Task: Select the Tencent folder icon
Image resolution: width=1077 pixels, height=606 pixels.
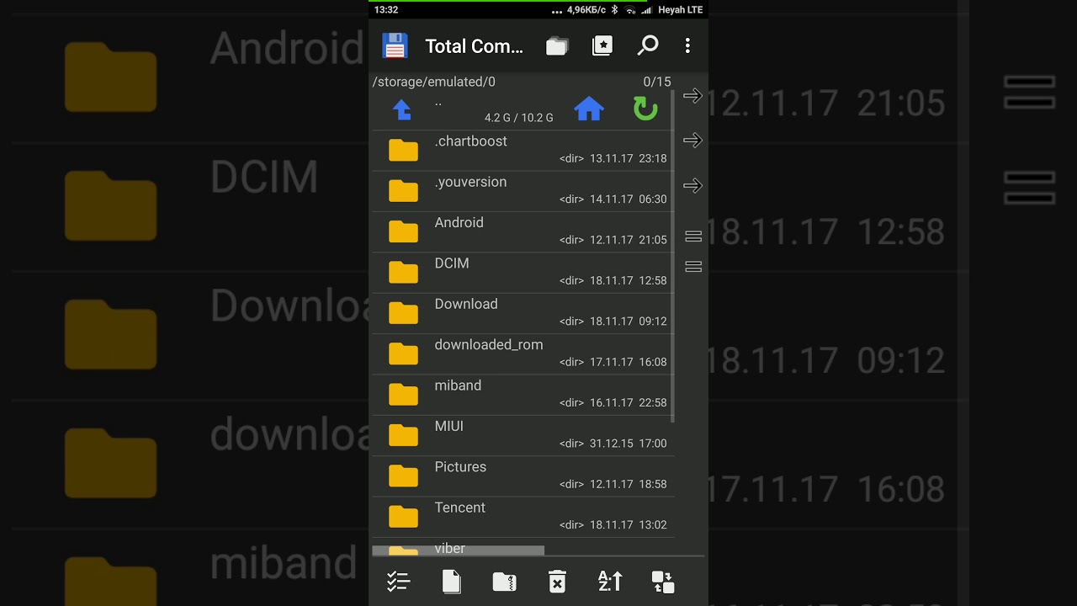Action: pos(403,516)
